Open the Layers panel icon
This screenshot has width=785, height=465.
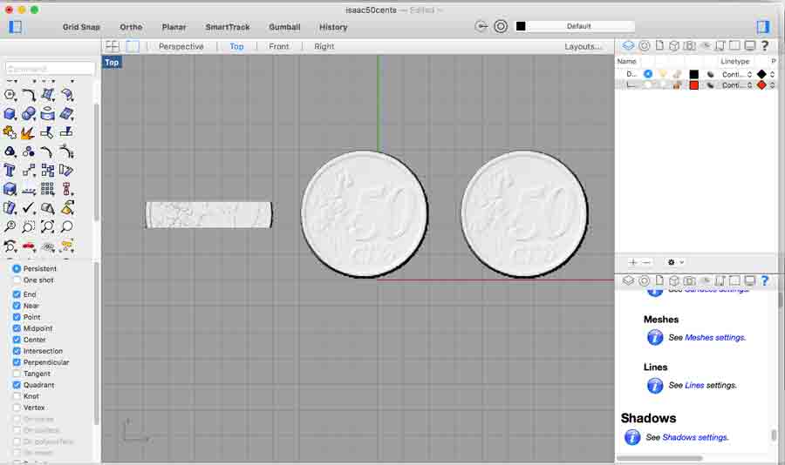628,46
